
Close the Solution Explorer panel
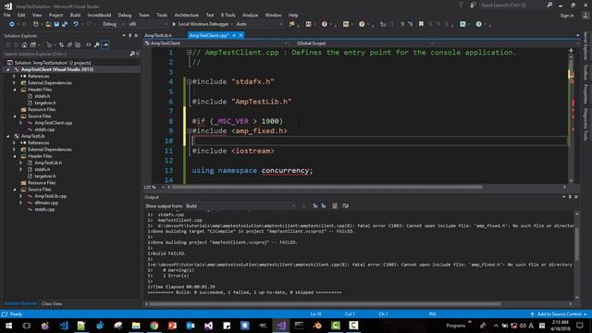pos(136,35)
